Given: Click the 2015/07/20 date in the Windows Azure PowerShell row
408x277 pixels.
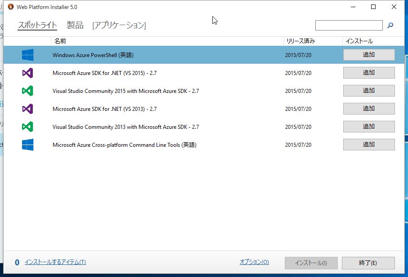Looking at the screenshot, I should pyautogui.click(x=298, y=55).
